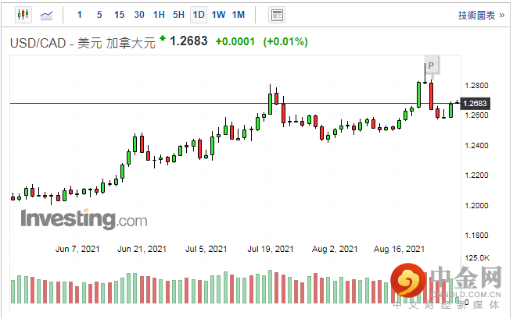The height and width of the screenshot is (319, 513).
Task: Click the green up-arrow price indicator
Action: [163, 38]
